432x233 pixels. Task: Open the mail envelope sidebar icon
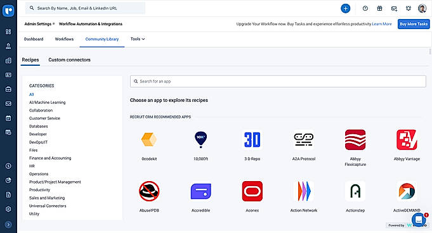coord(8,103)
